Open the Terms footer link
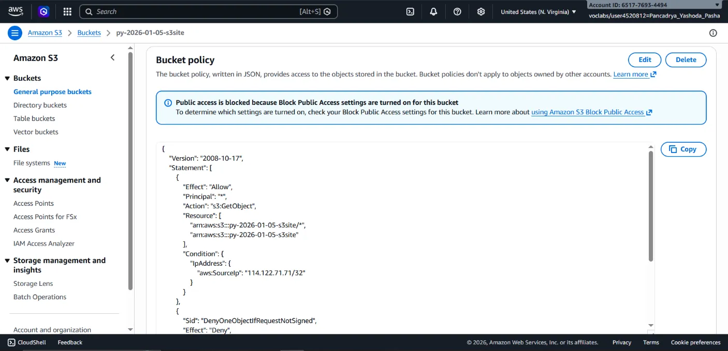The image size is (728, 351). (x=651, y=342)
